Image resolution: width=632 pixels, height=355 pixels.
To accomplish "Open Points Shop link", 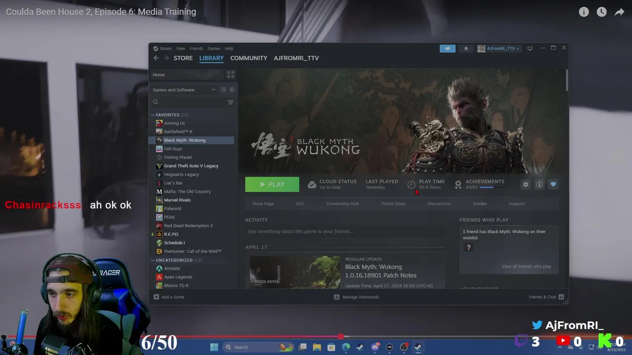I will point(393,204).
